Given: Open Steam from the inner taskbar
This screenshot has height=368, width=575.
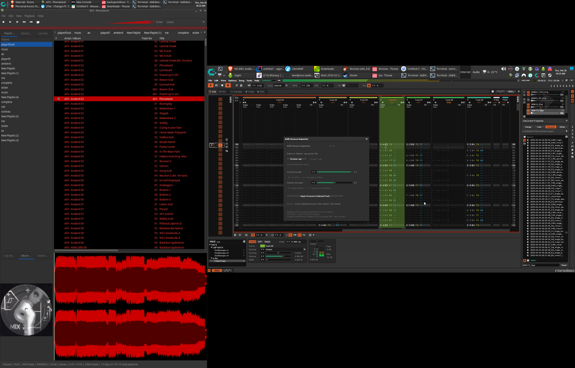Looking at the screenshot, I should (354, 75).
